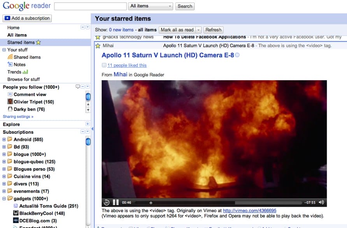Open the All items search scope dropdown
The height and width of the screenshot is (228, 347).
click(x=150, y=6)
